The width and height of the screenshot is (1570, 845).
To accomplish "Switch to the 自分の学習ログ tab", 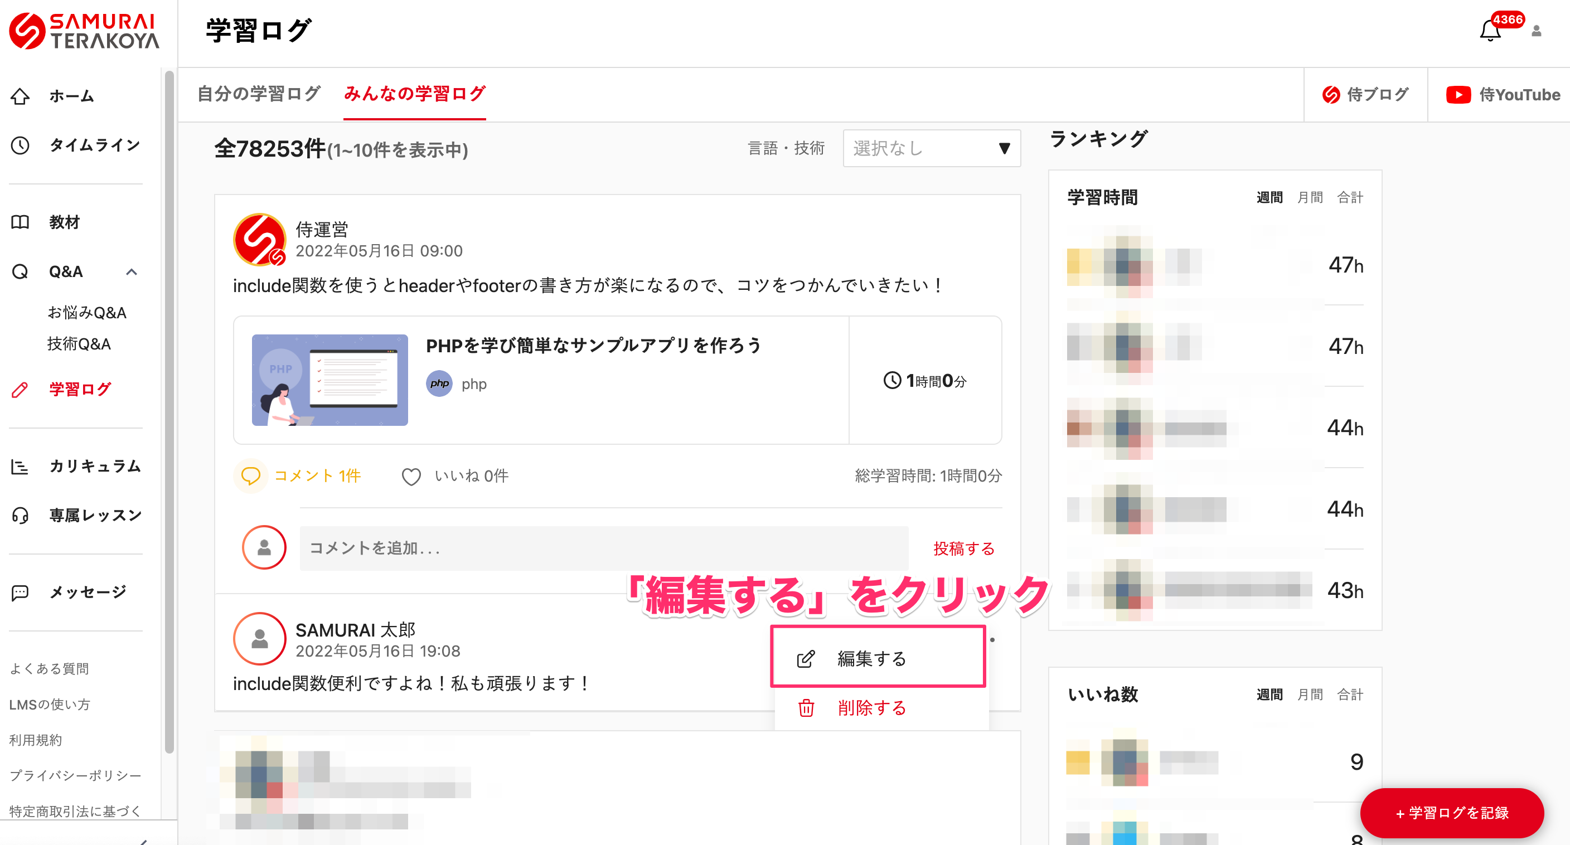I will pos(258,94).
